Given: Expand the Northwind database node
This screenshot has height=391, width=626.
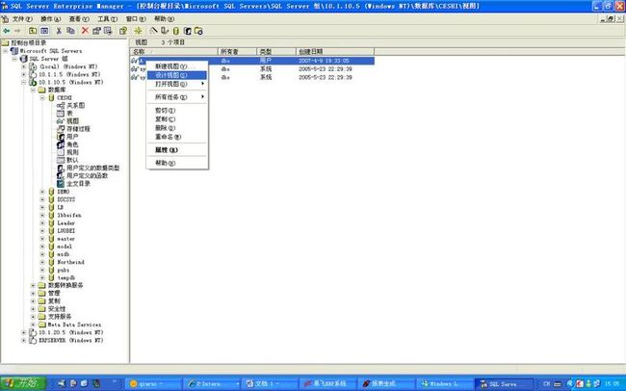Looking at the screenshot, I should coord(42,262).
